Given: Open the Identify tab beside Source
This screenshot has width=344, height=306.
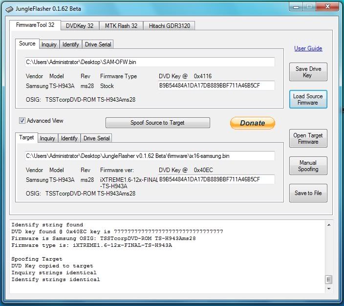Looking at the screenshot, I should [x=71, y=44].
